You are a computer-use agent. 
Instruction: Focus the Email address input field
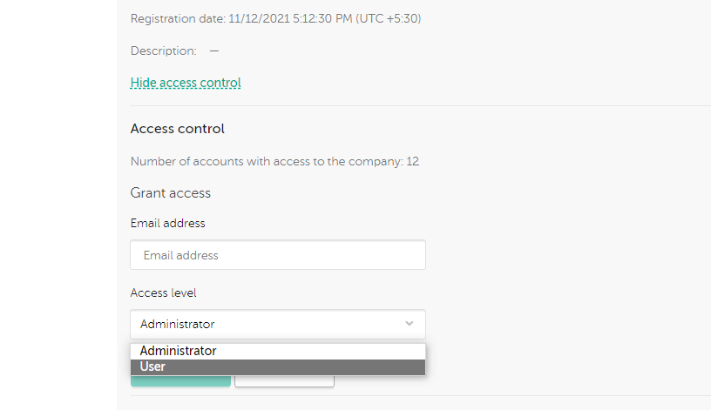pos(277,255)
